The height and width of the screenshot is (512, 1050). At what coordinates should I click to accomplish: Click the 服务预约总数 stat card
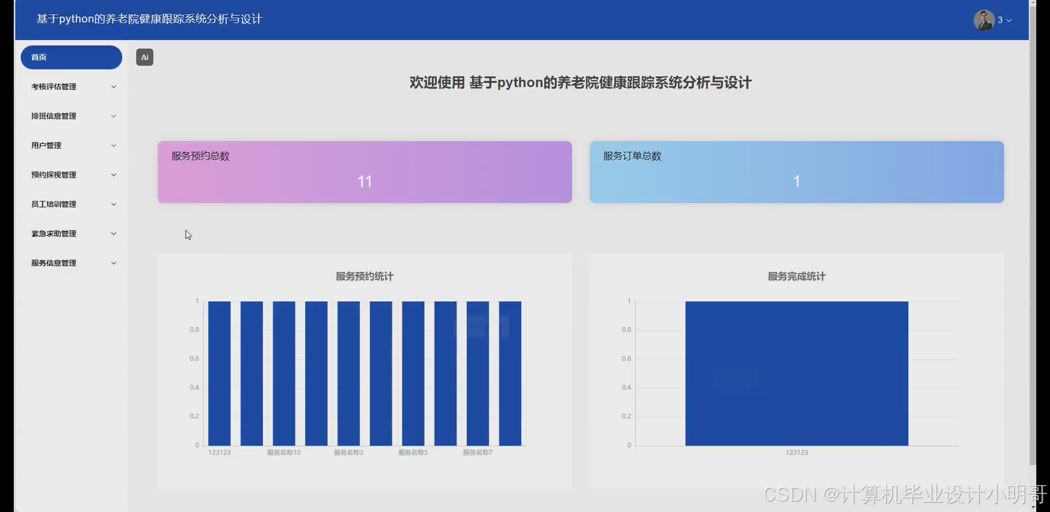click(365, 172)
